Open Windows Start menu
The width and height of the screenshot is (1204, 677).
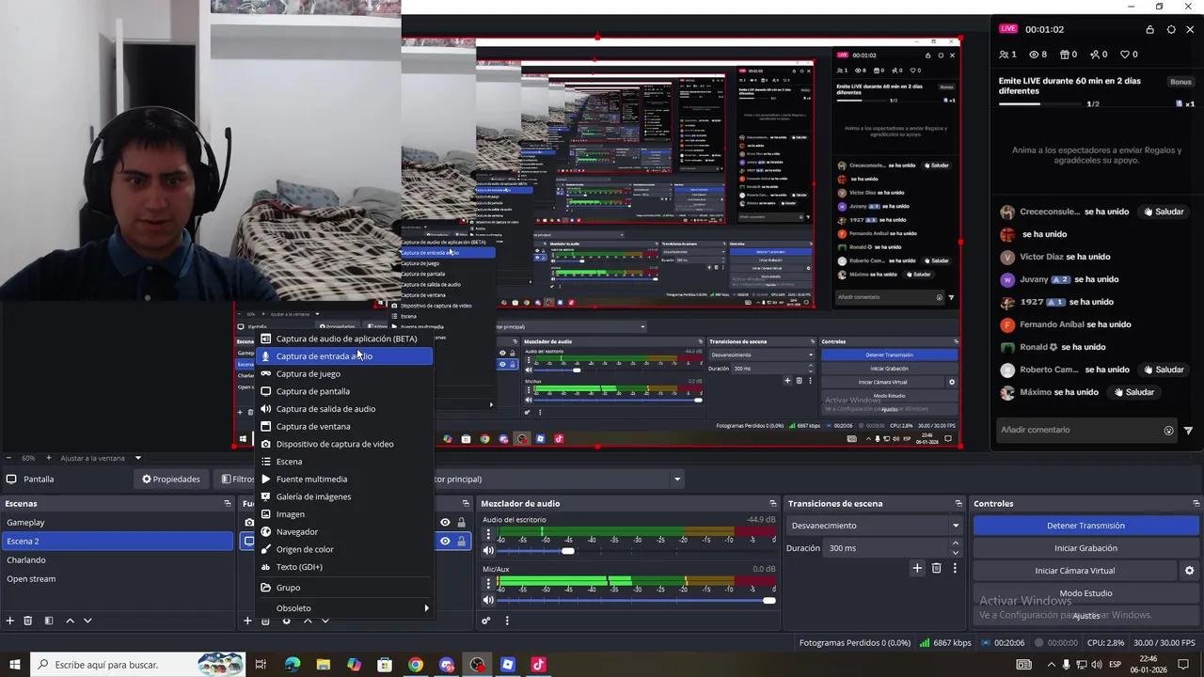(15, 665)
